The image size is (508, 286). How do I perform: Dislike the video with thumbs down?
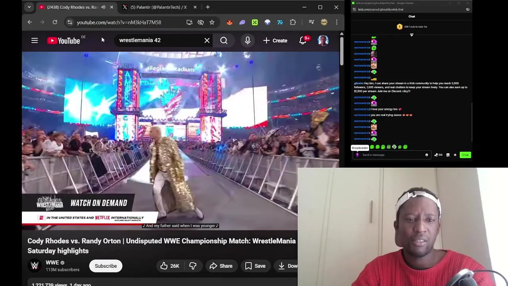(193, 266)
